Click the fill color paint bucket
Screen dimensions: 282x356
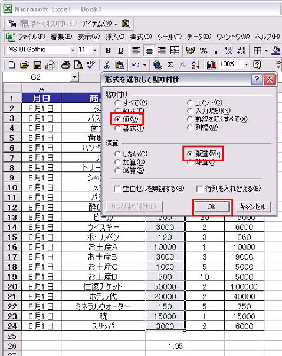click(x=276, y=51)
